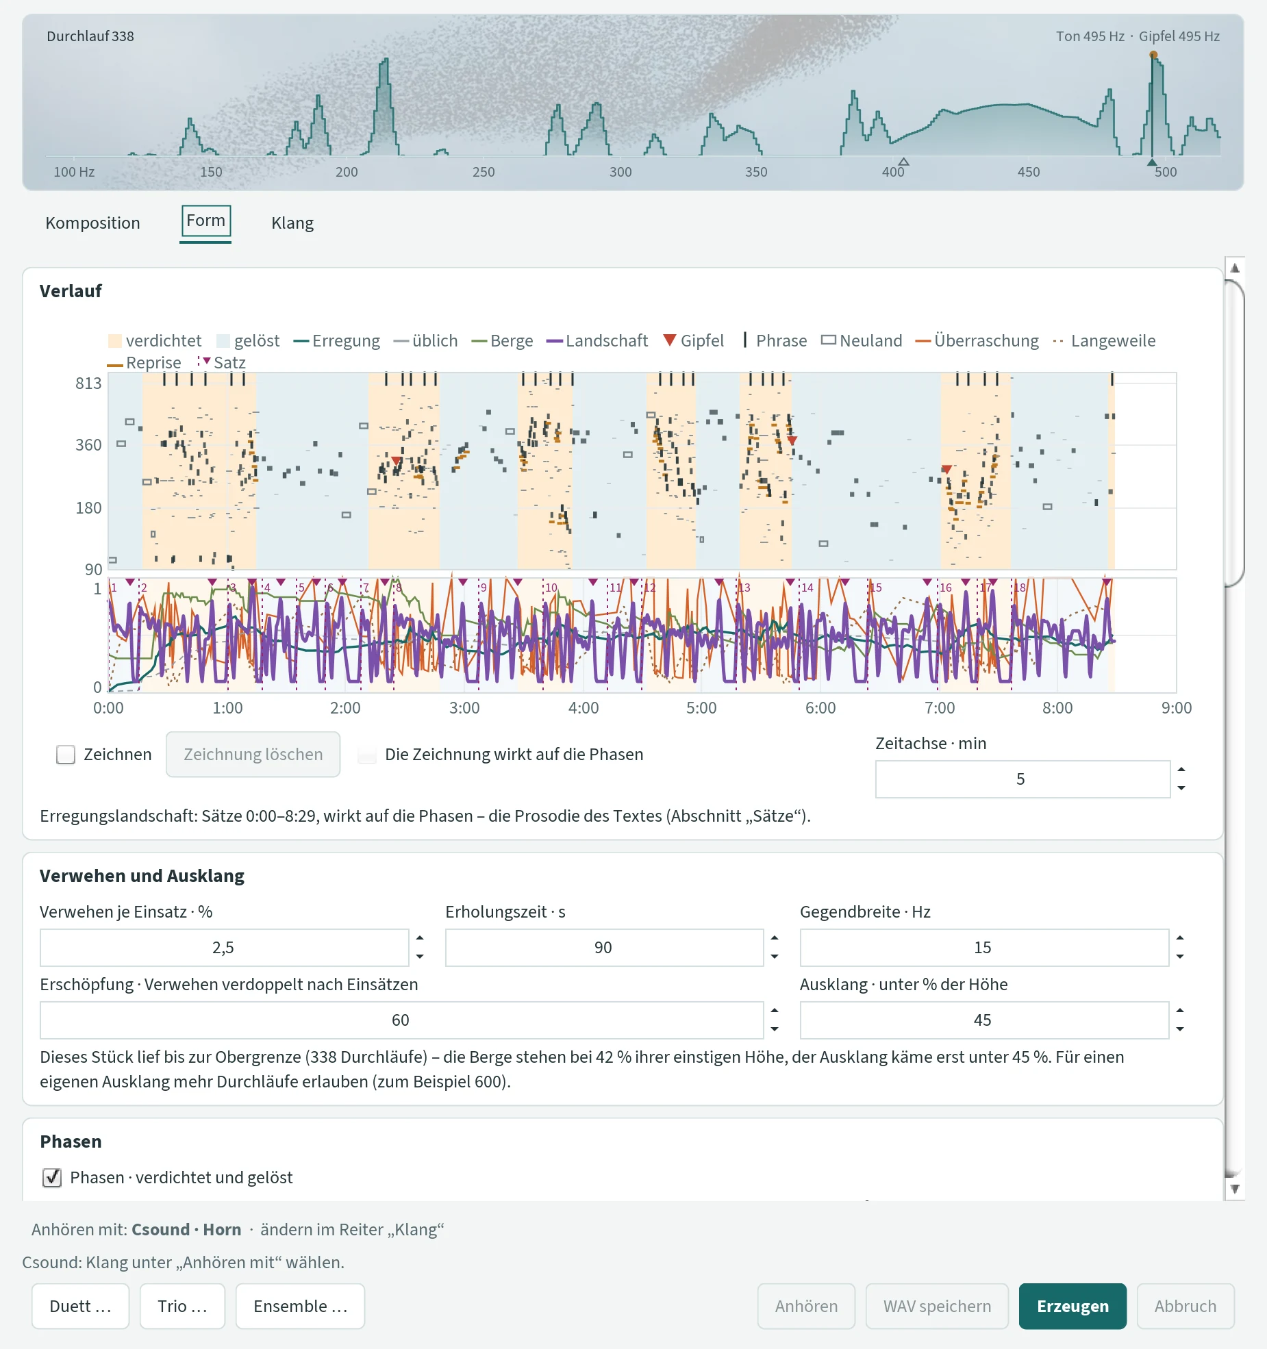Select the Form tab

coord(205,221)
